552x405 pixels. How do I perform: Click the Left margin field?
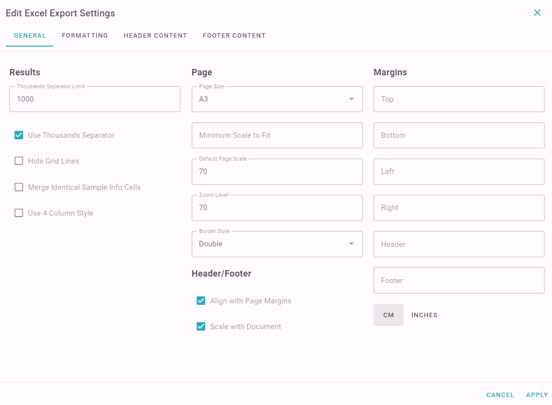459,172
